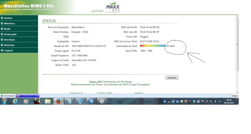This screenshot has height=134, width=251.
Task: Click the scrollbar down arrow
Action: pyautogui.click(x=237, y=92)
